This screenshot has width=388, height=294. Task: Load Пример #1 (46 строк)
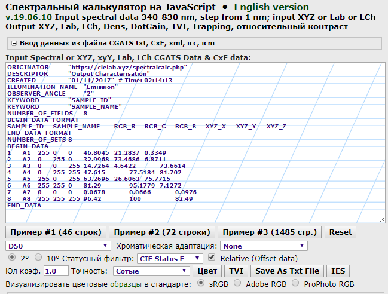[56, 232]
